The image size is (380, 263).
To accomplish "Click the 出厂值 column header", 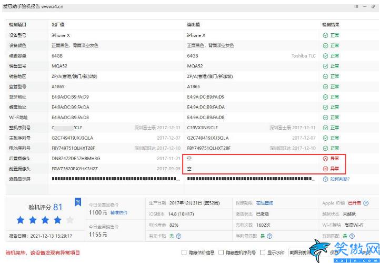I will pyautogui.click(x=58, y=25).
